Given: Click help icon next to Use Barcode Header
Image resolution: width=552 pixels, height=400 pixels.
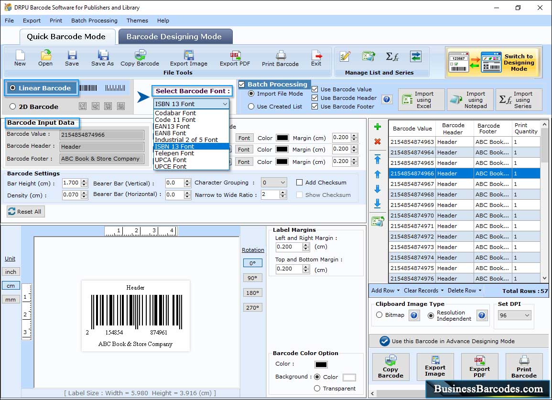Looking at the screenshot, I should 387,99.
